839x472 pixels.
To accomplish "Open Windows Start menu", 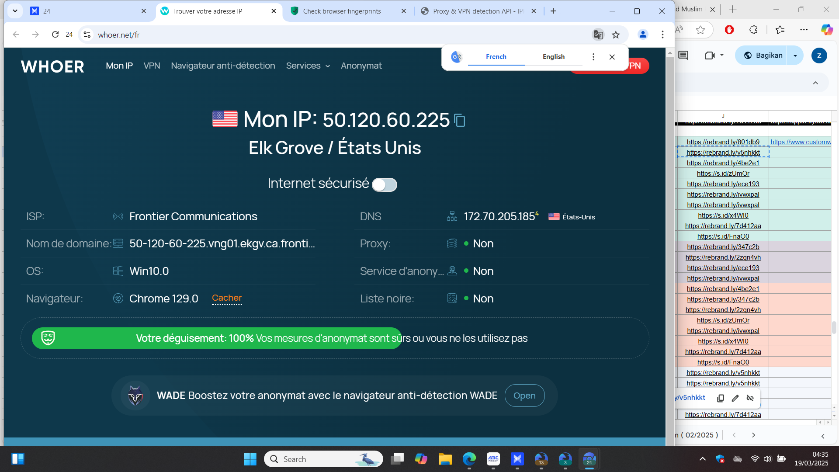I will 250,459.
